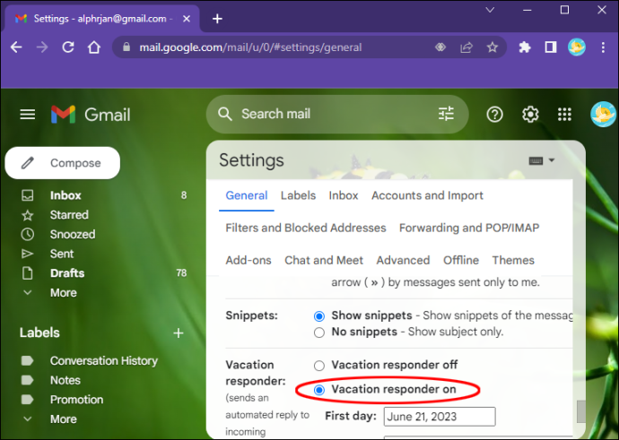Toggle the browser side panel icon

coord(551,47)
